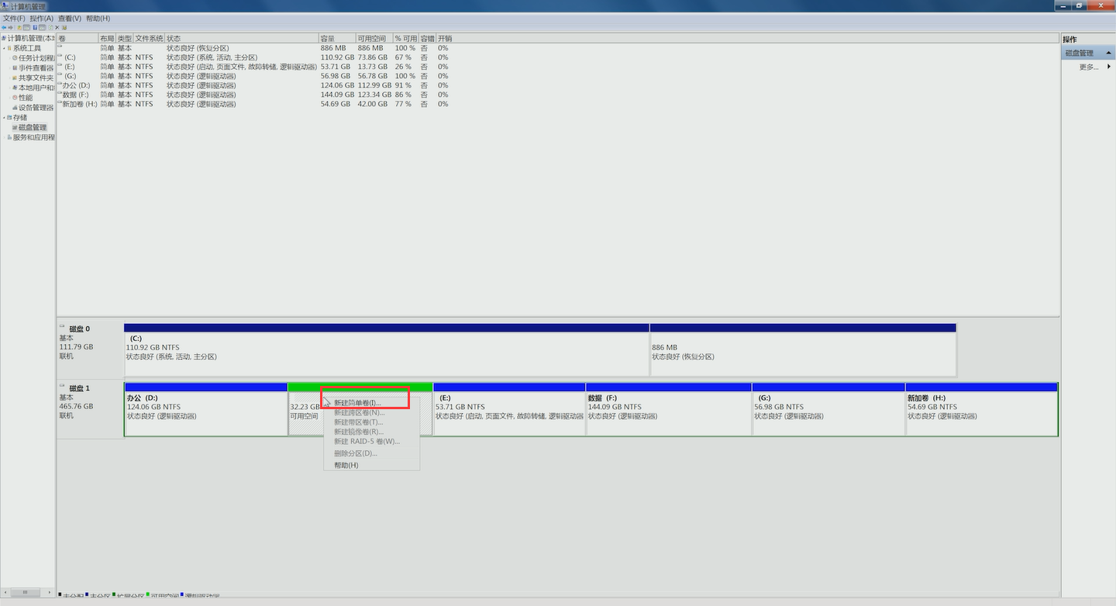This screenshot has height=606, width=1116.
Task: Click the Refresh toolbar icon
Action: tap(50, 27)
